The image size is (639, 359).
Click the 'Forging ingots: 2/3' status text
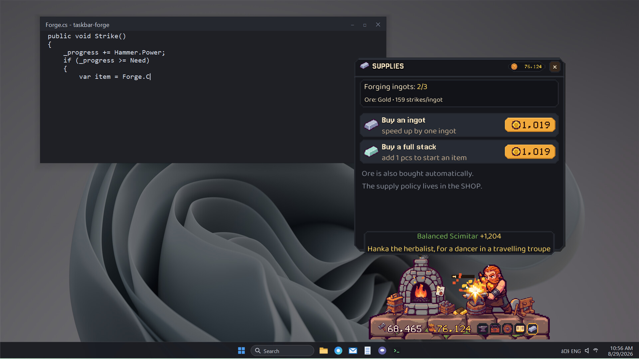tap(395, 87)
